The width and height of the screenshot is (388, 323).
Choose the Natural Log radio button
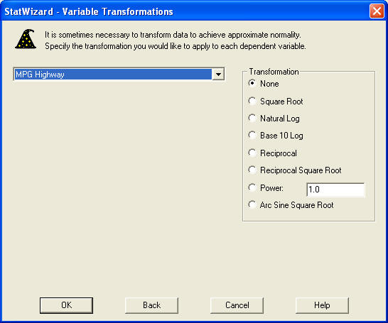pos(274,119)
